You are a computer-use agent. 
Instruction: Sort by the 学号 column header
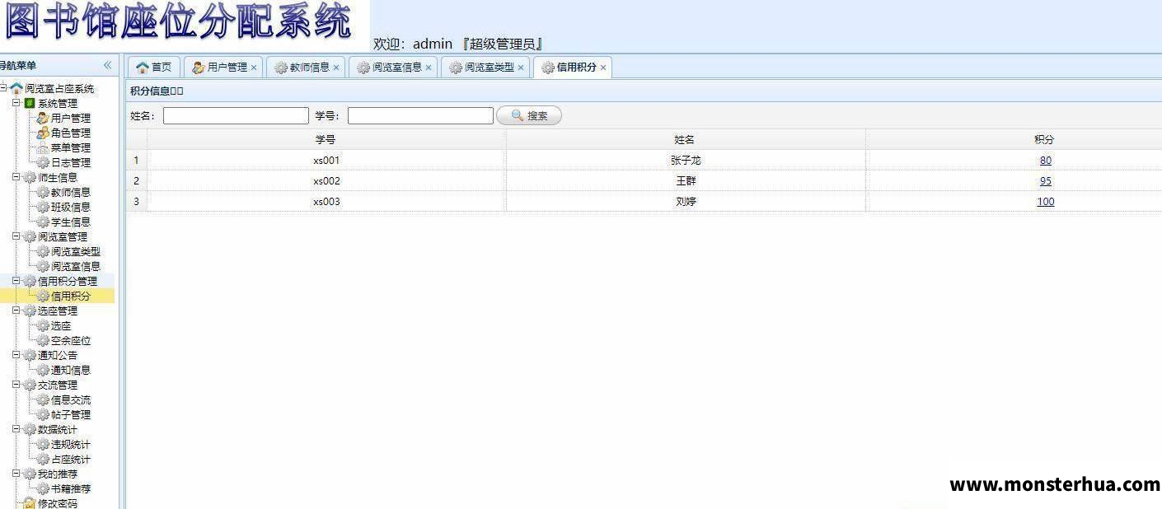click(x=326, y=140)
